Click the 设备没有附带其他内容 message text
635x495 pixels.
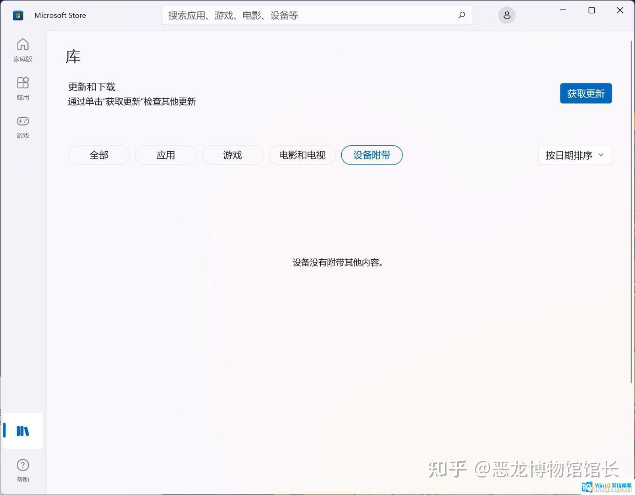337,262
